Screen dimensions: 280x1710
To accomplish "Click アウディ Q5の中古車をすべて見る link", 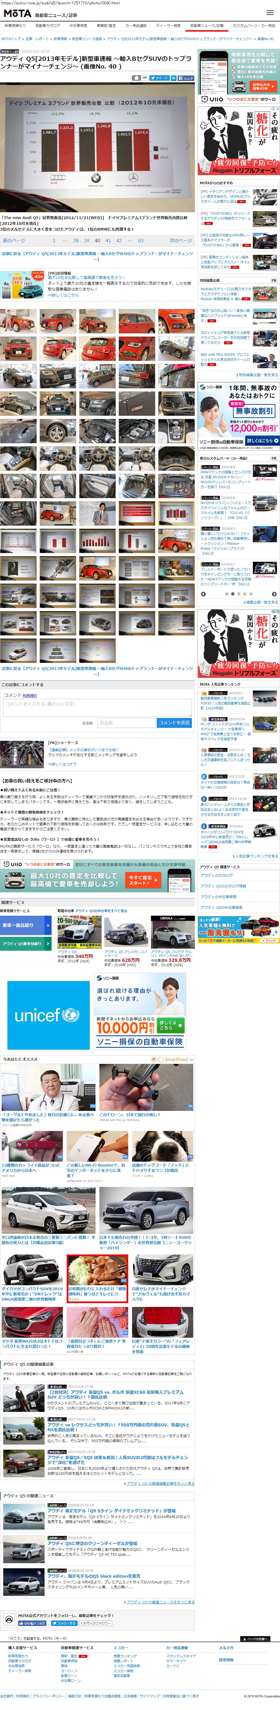I will tap(102, 911).
